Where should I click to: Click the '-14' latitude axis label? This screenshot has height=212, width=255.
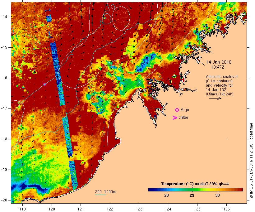pos(4,17)
